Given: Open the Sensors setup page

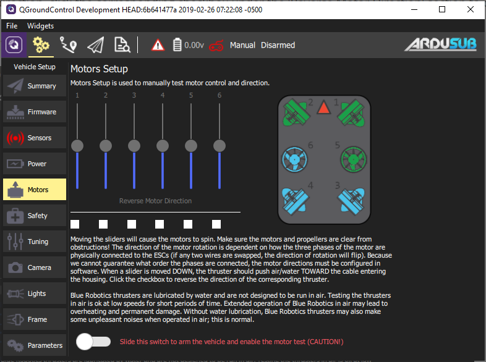Looking at the screenshot, I should pos(35,138).
